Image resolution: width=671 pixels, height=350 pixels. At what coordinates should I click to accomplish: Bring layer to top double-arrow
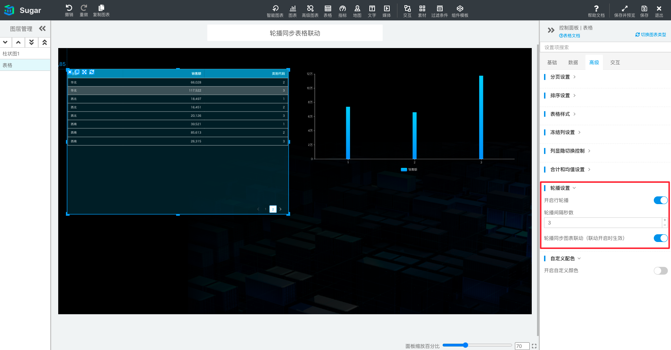pyautogui.click(x=45, y=42)
